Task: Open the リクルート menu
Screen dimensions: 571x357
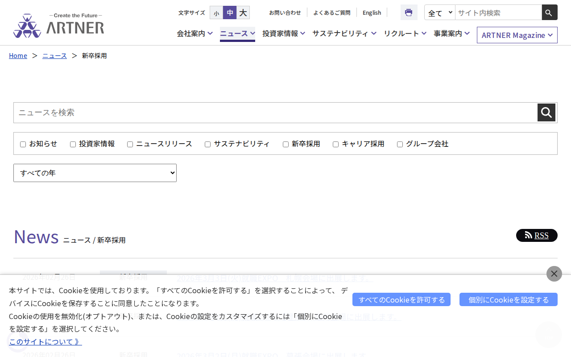Action: (405, 33)
